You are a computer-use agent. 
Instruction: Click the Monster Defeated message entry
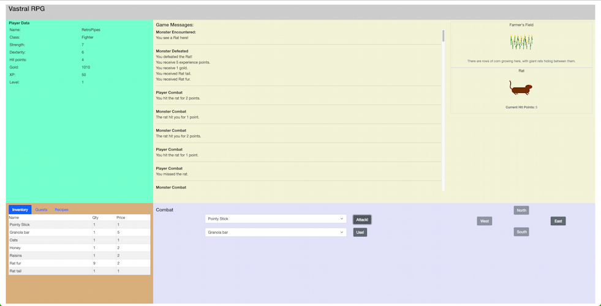(172, 51)
